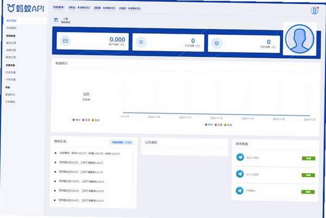Toggle the 电信 legend under the line chart
This screenshot has height=218, width=326.
click(x=228, y=125)
